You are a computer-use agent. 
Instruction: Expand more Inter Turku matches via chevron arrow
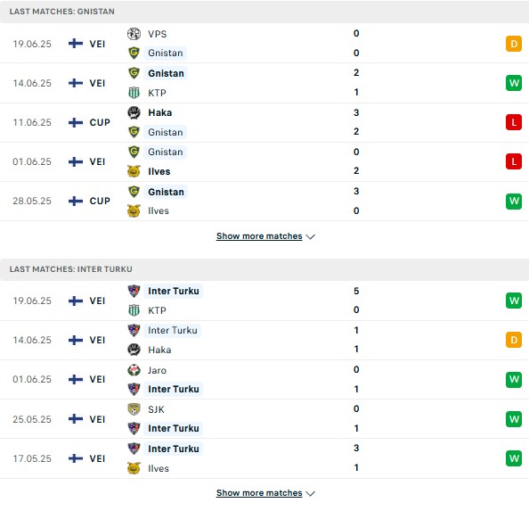tap(311, 493)
